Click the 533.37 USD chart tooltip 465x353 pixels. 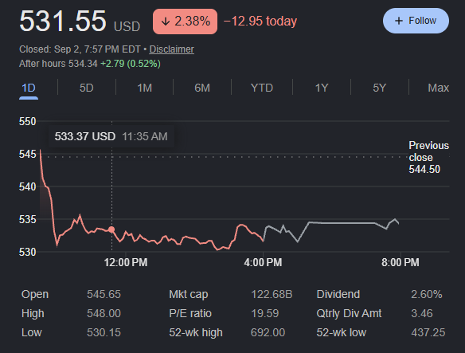click(x=111, y=136)
